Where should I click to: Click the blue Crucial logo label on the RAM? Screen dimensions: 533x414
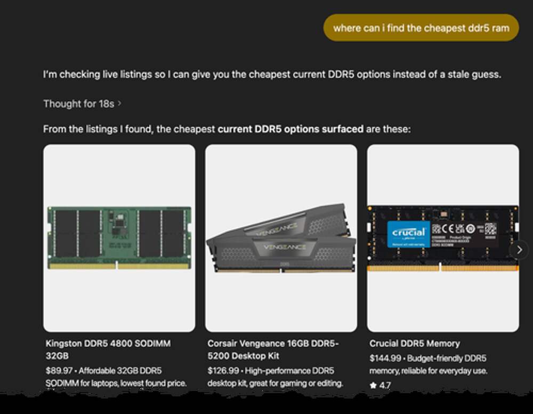point(408,233)
